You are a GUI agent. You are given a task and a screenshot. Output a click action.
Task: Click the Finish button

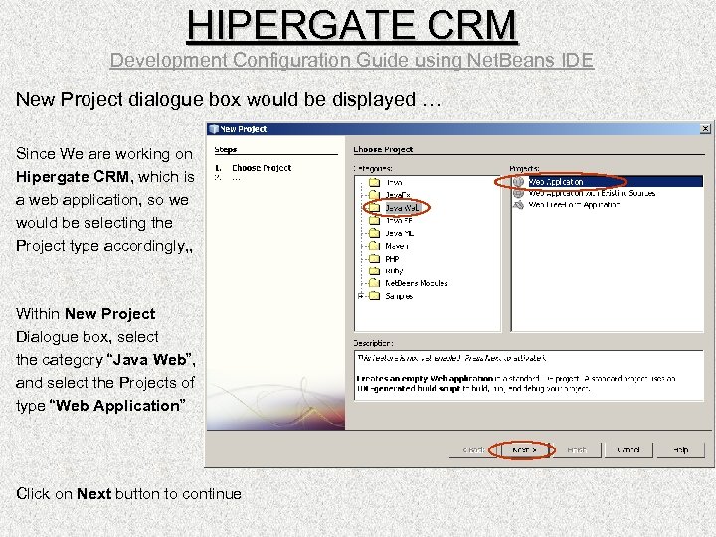(576, 450)
